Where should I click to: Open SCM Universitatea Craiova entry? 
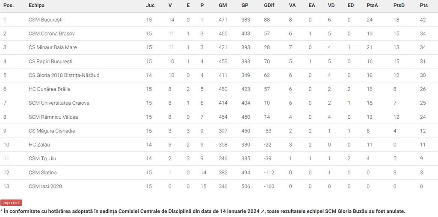(59, 103)
